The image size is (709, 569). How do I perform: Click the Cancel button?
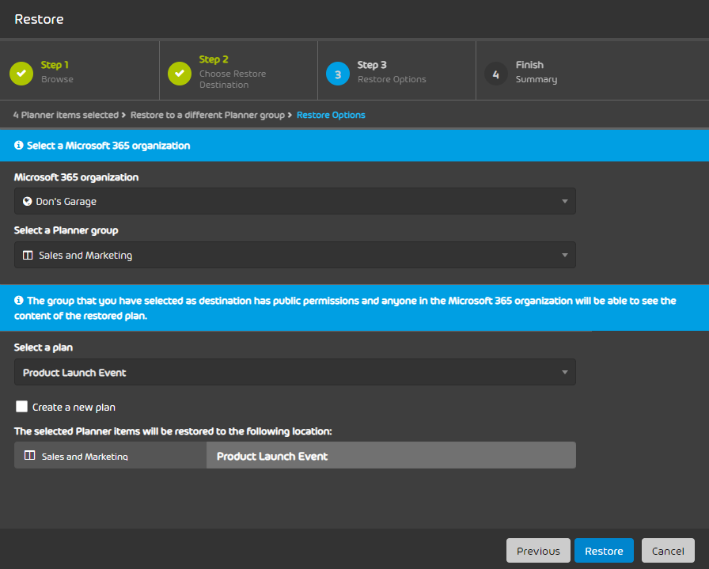(668, 551)
